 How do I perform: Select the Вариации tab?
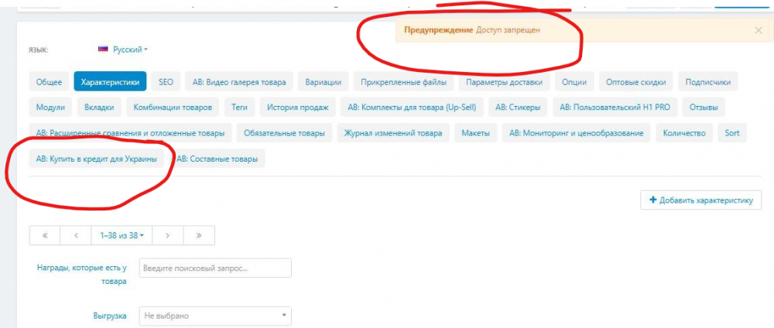click(323, 81)
